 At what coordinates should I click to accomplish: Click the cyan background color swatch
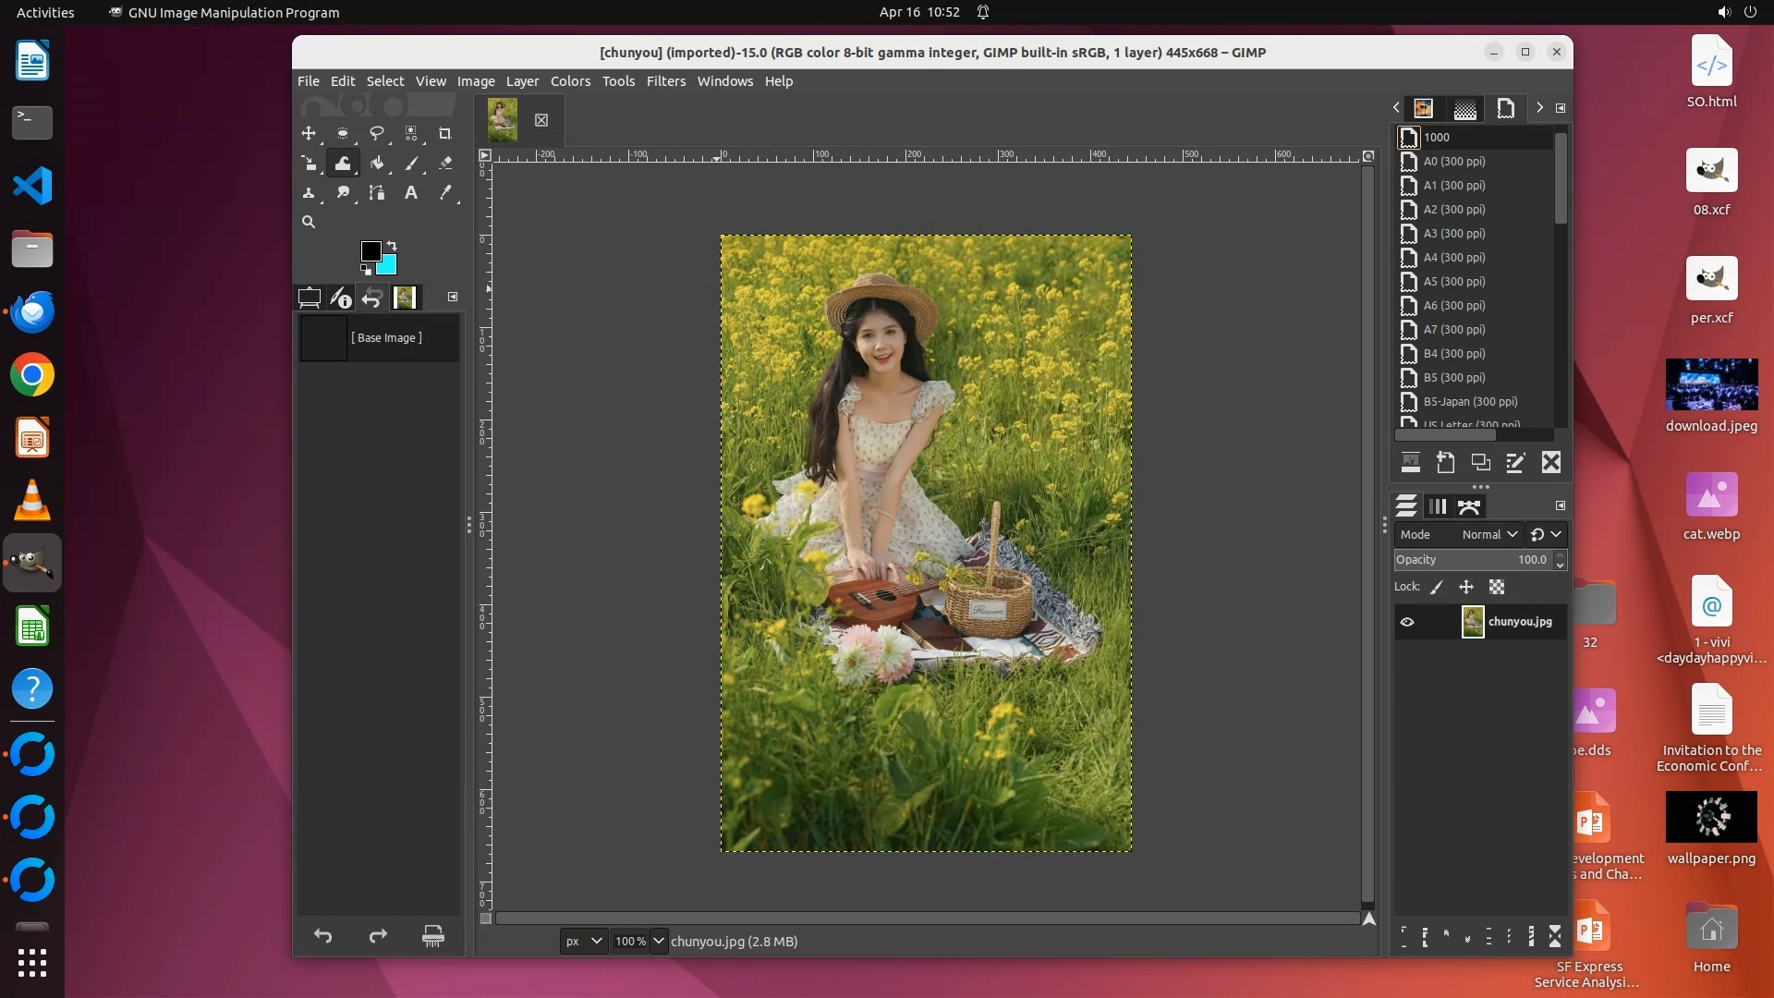388,266
